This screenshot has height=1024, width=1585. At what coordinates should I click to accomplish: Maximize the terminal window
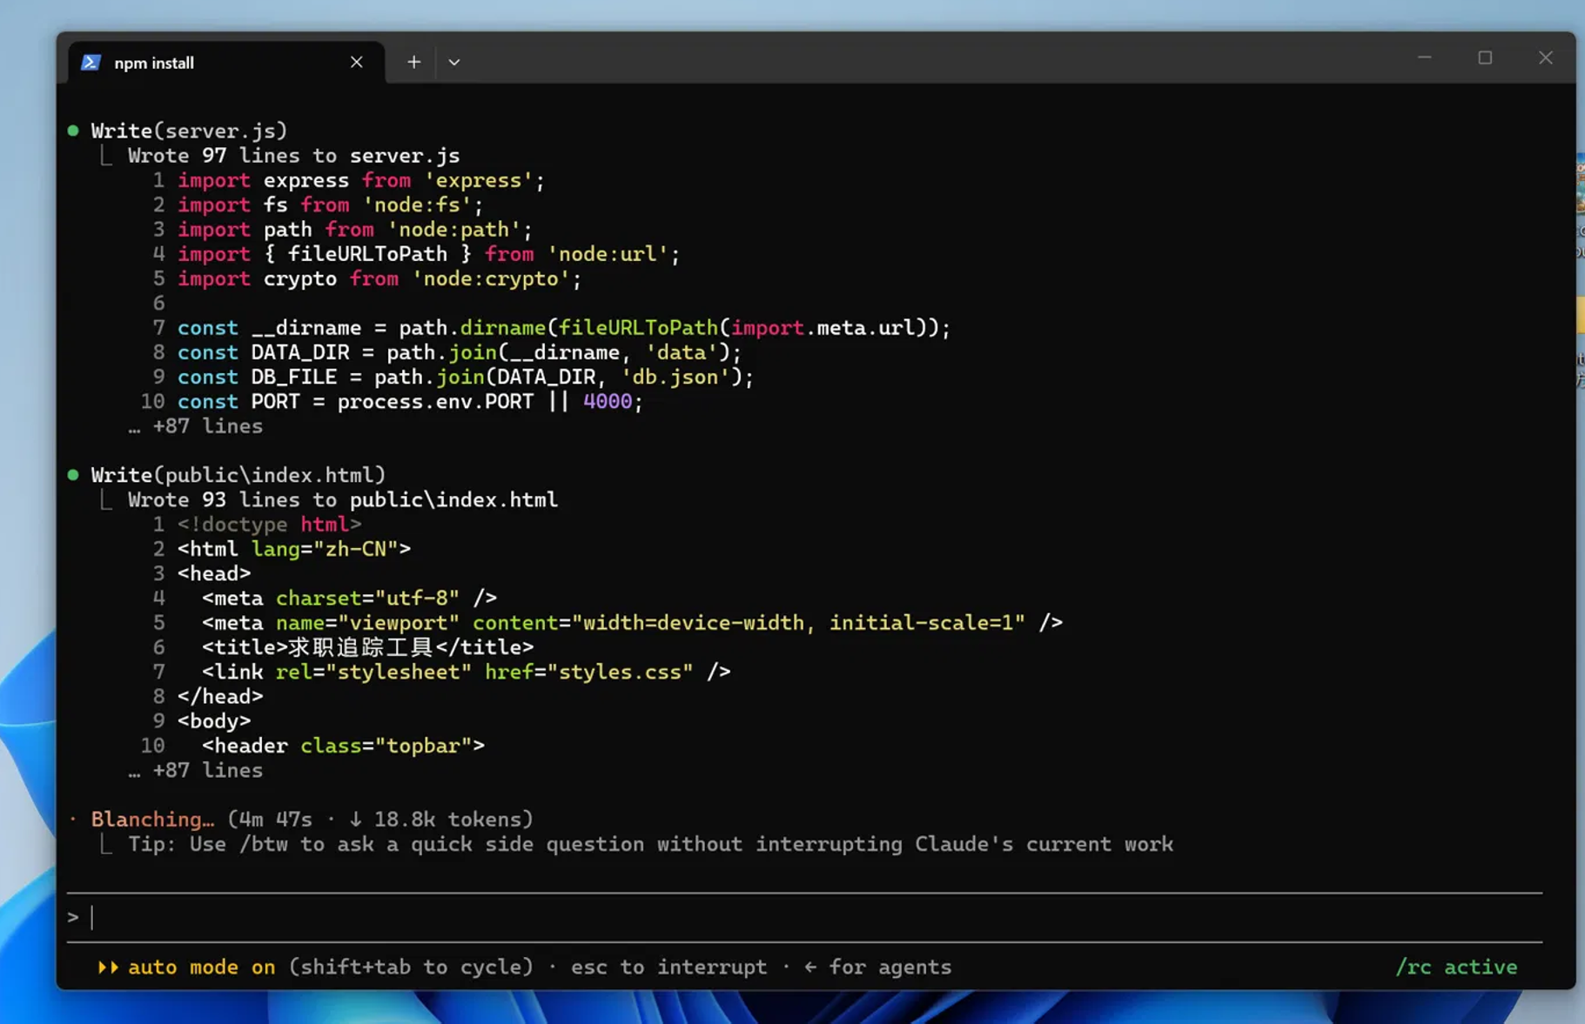point(1485,57)
